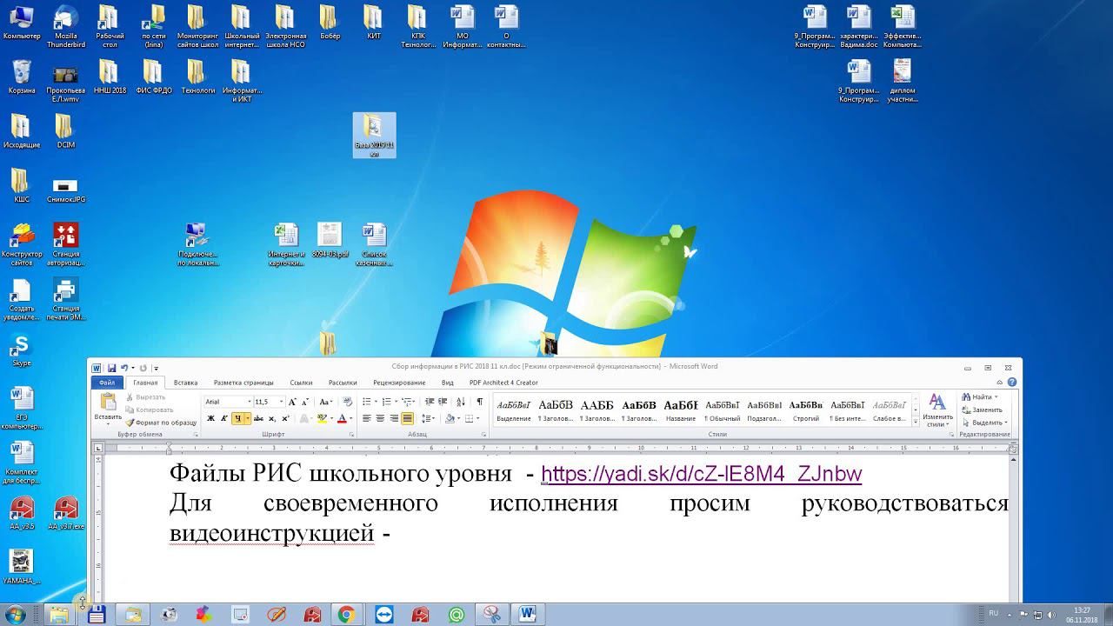Click the Вырезать (Cut) button

click(x=145, y=397)
